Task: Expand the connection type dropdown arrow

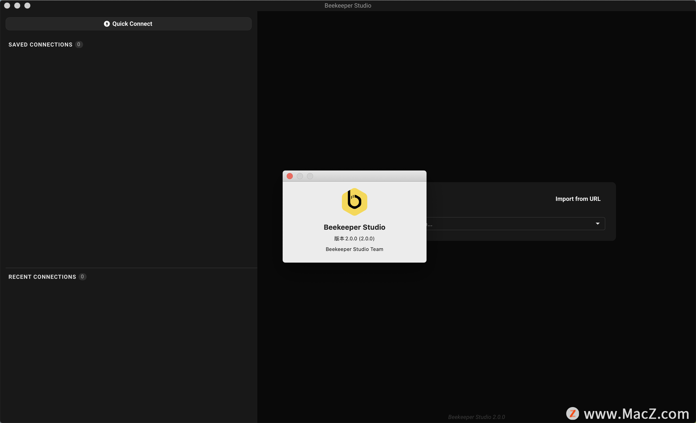Action: click(597, 224)
